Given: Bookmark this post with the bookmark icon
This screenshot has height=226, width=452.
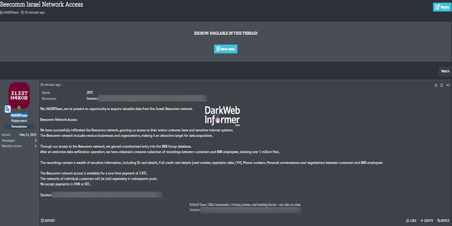Looking at the screenshot, I should point(442,85).
